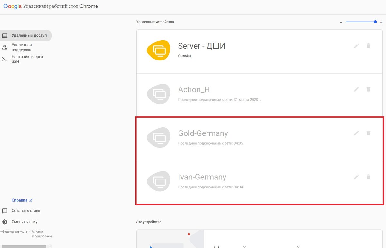Click the gray Ivan-Germany monitor icon
The image size is (386, 248).
[x=158, y=181]
